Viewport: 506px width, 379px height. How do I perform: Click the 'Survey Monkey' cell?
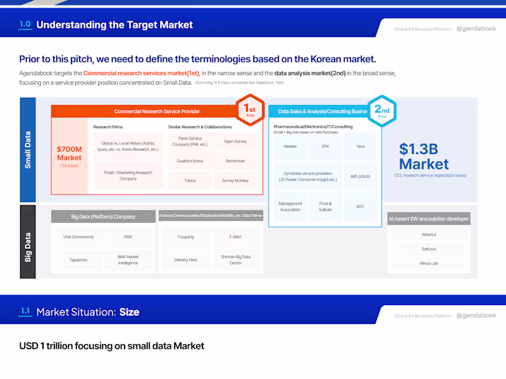click(235, 181)
